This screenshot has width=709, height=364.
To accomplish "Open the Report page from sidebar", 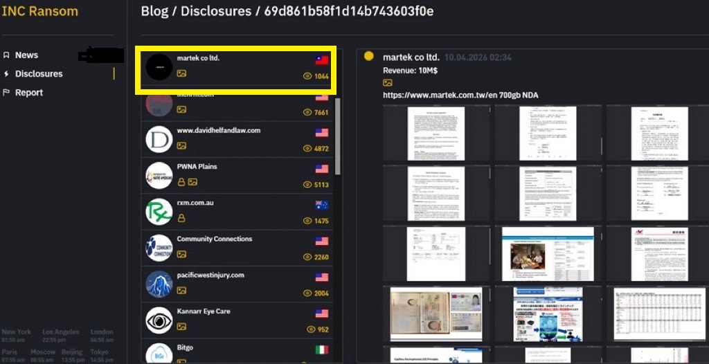I will pos(29,93).
